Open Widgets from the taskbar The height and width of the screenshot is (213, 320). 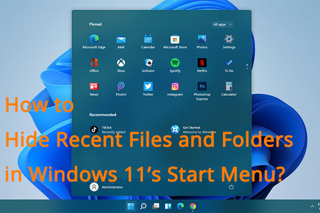[x=168, y=206]
